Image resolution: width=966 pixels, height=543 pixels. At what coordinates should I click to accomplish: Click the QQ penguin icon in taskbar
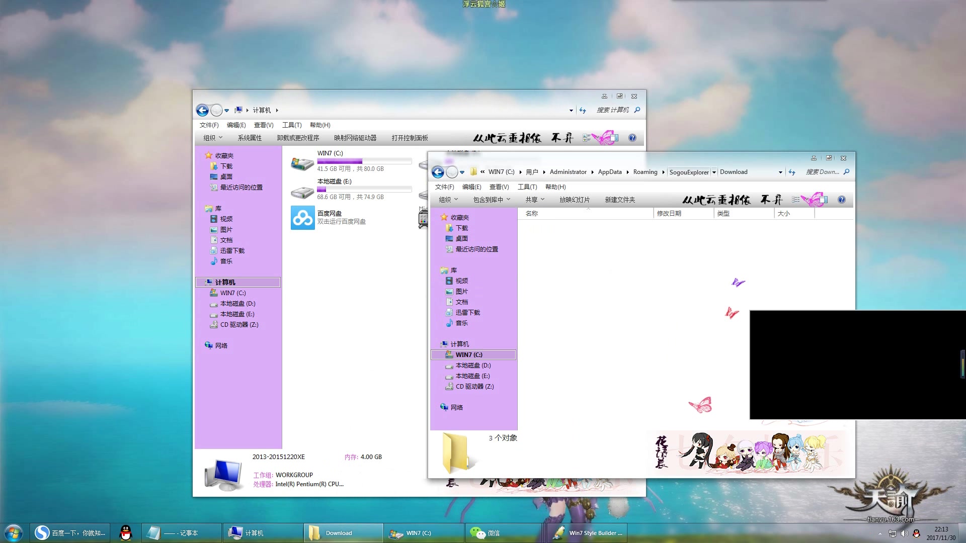125,532
